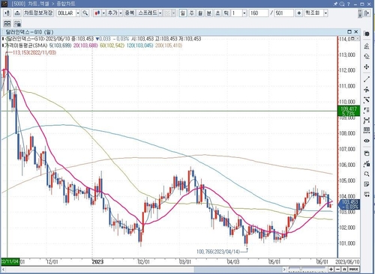The height and width of the screenshot is (274, 375).
Task: Click the notepad edit icon in sidebar
Action: [x=367, y=184]
